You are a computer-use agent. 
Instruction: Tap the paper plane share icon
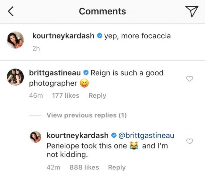[192, 11]
